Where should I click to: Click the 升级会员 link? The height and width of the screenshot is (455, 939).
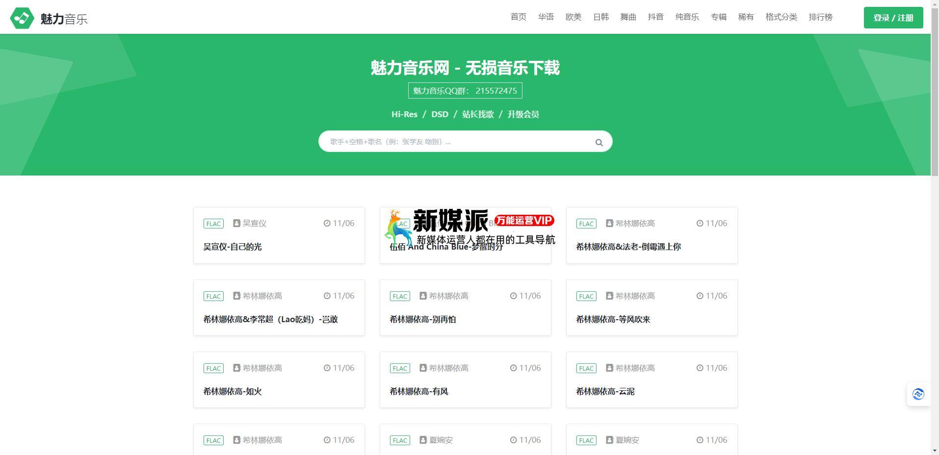[x=523, y=114]
